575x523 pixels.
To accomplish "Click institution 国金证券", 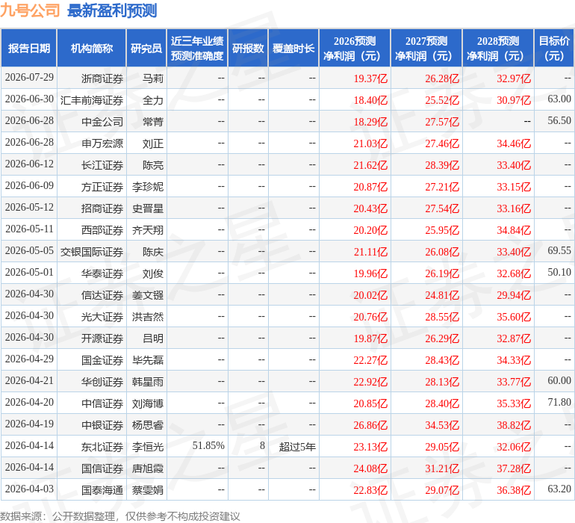I will point(102,359).
